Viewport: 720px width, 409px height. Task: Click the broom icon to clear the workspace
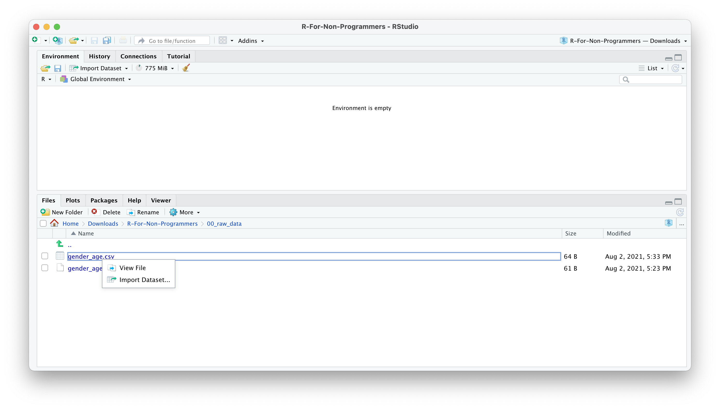click(186, 68)
